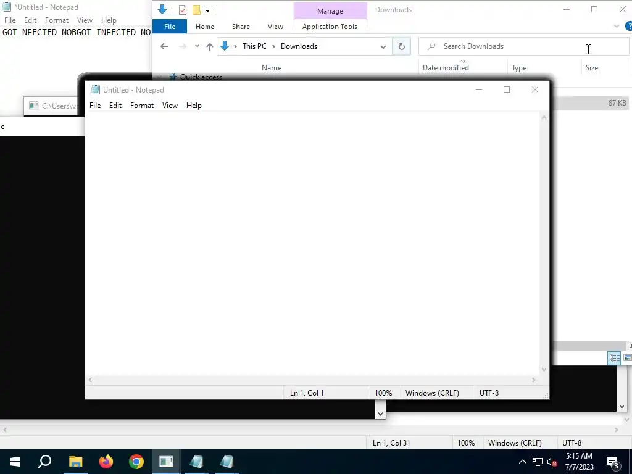632x474 pixels.
Task: Click the Properties checkmark icon in Explorer title bar
Action: coord(183,10)
